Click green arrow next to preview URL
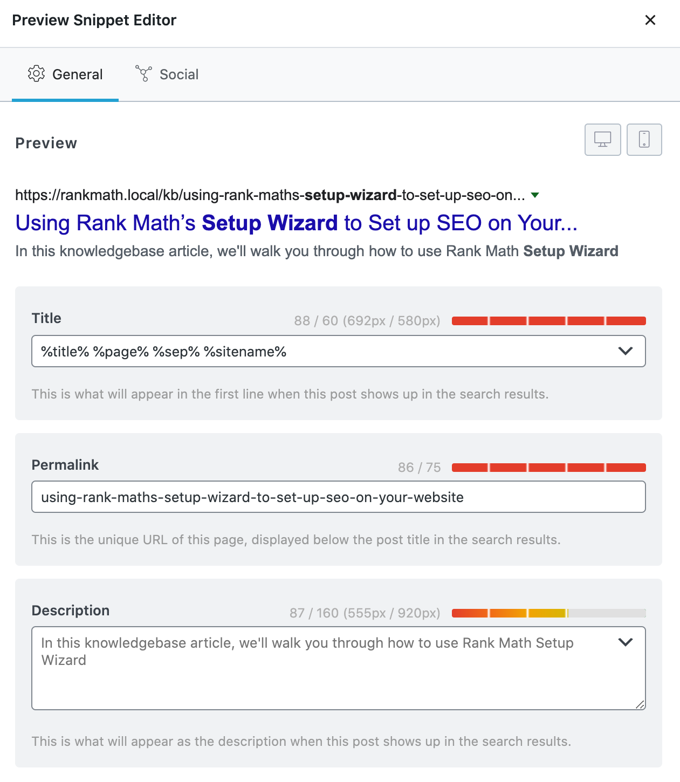 (x=535, y=195)
